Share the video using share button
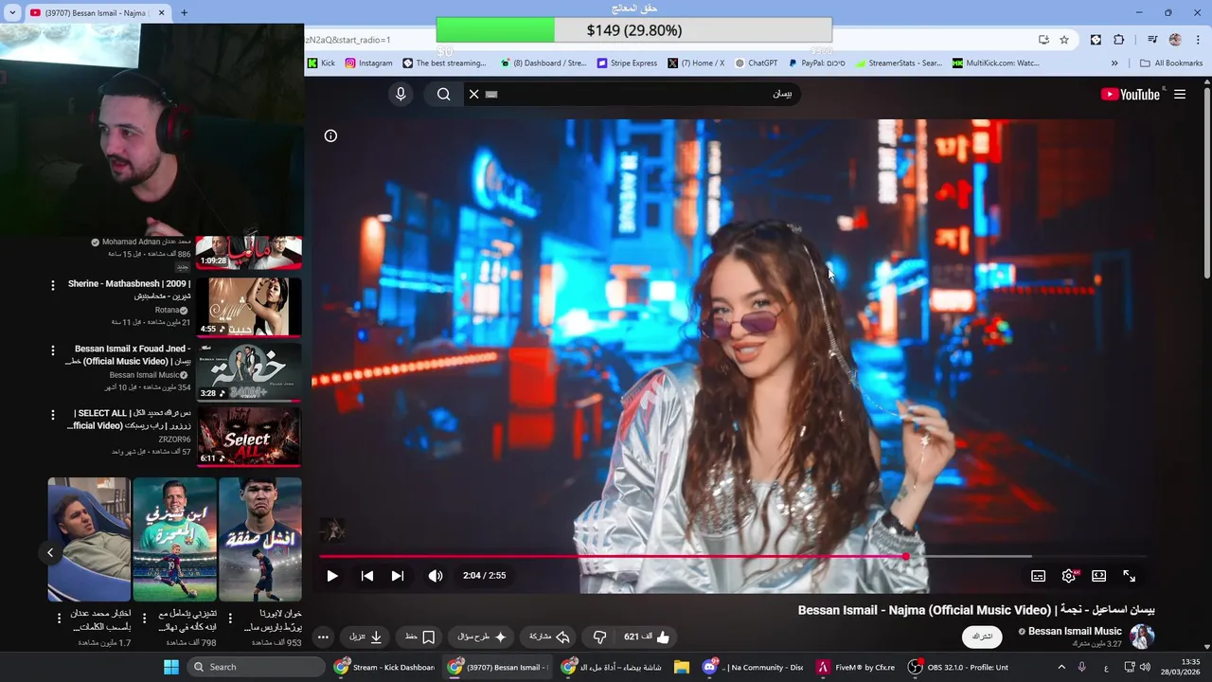This screenshot has height=682, width=1212. (x=549, y=637)
